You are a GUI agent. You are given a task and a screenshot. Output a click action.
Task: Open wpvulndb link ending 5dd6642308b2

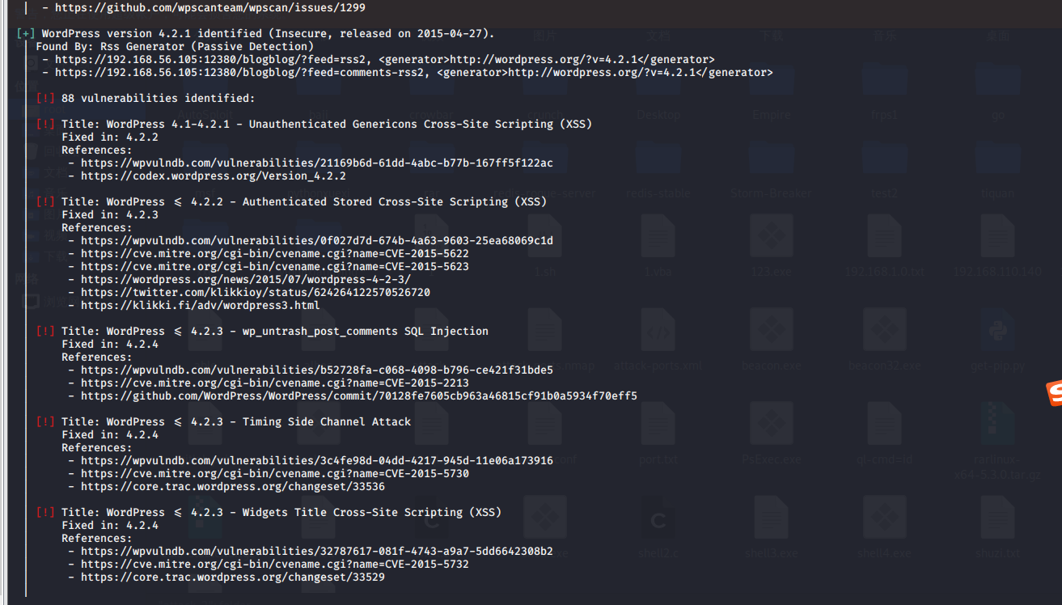(316, 551)
